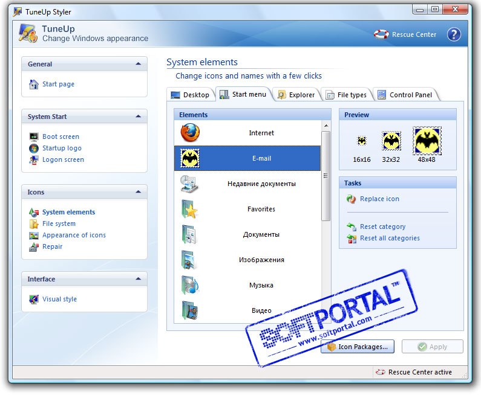
Task: Select the Start menu tab
Action: point(244,94)
